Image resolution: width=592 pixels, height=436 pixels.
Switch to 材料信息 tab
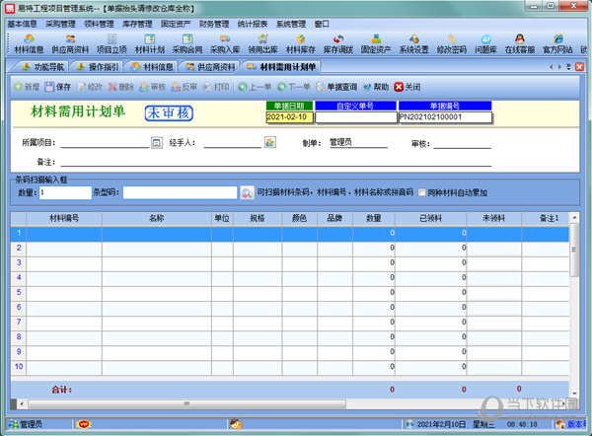coord(152,67)
